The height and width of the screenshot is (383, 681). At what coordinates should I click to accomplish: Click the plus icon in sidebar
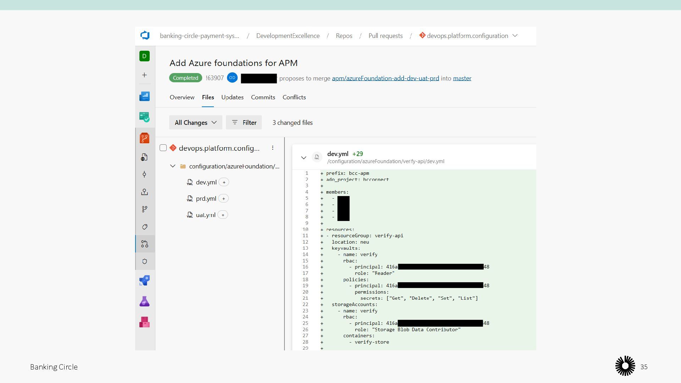(x=144, y=75)
